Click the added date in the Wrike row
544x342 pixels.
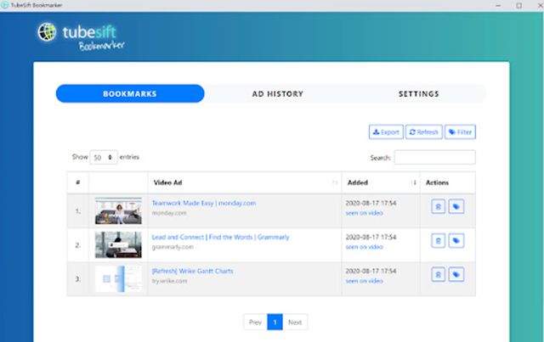(371, 271)
